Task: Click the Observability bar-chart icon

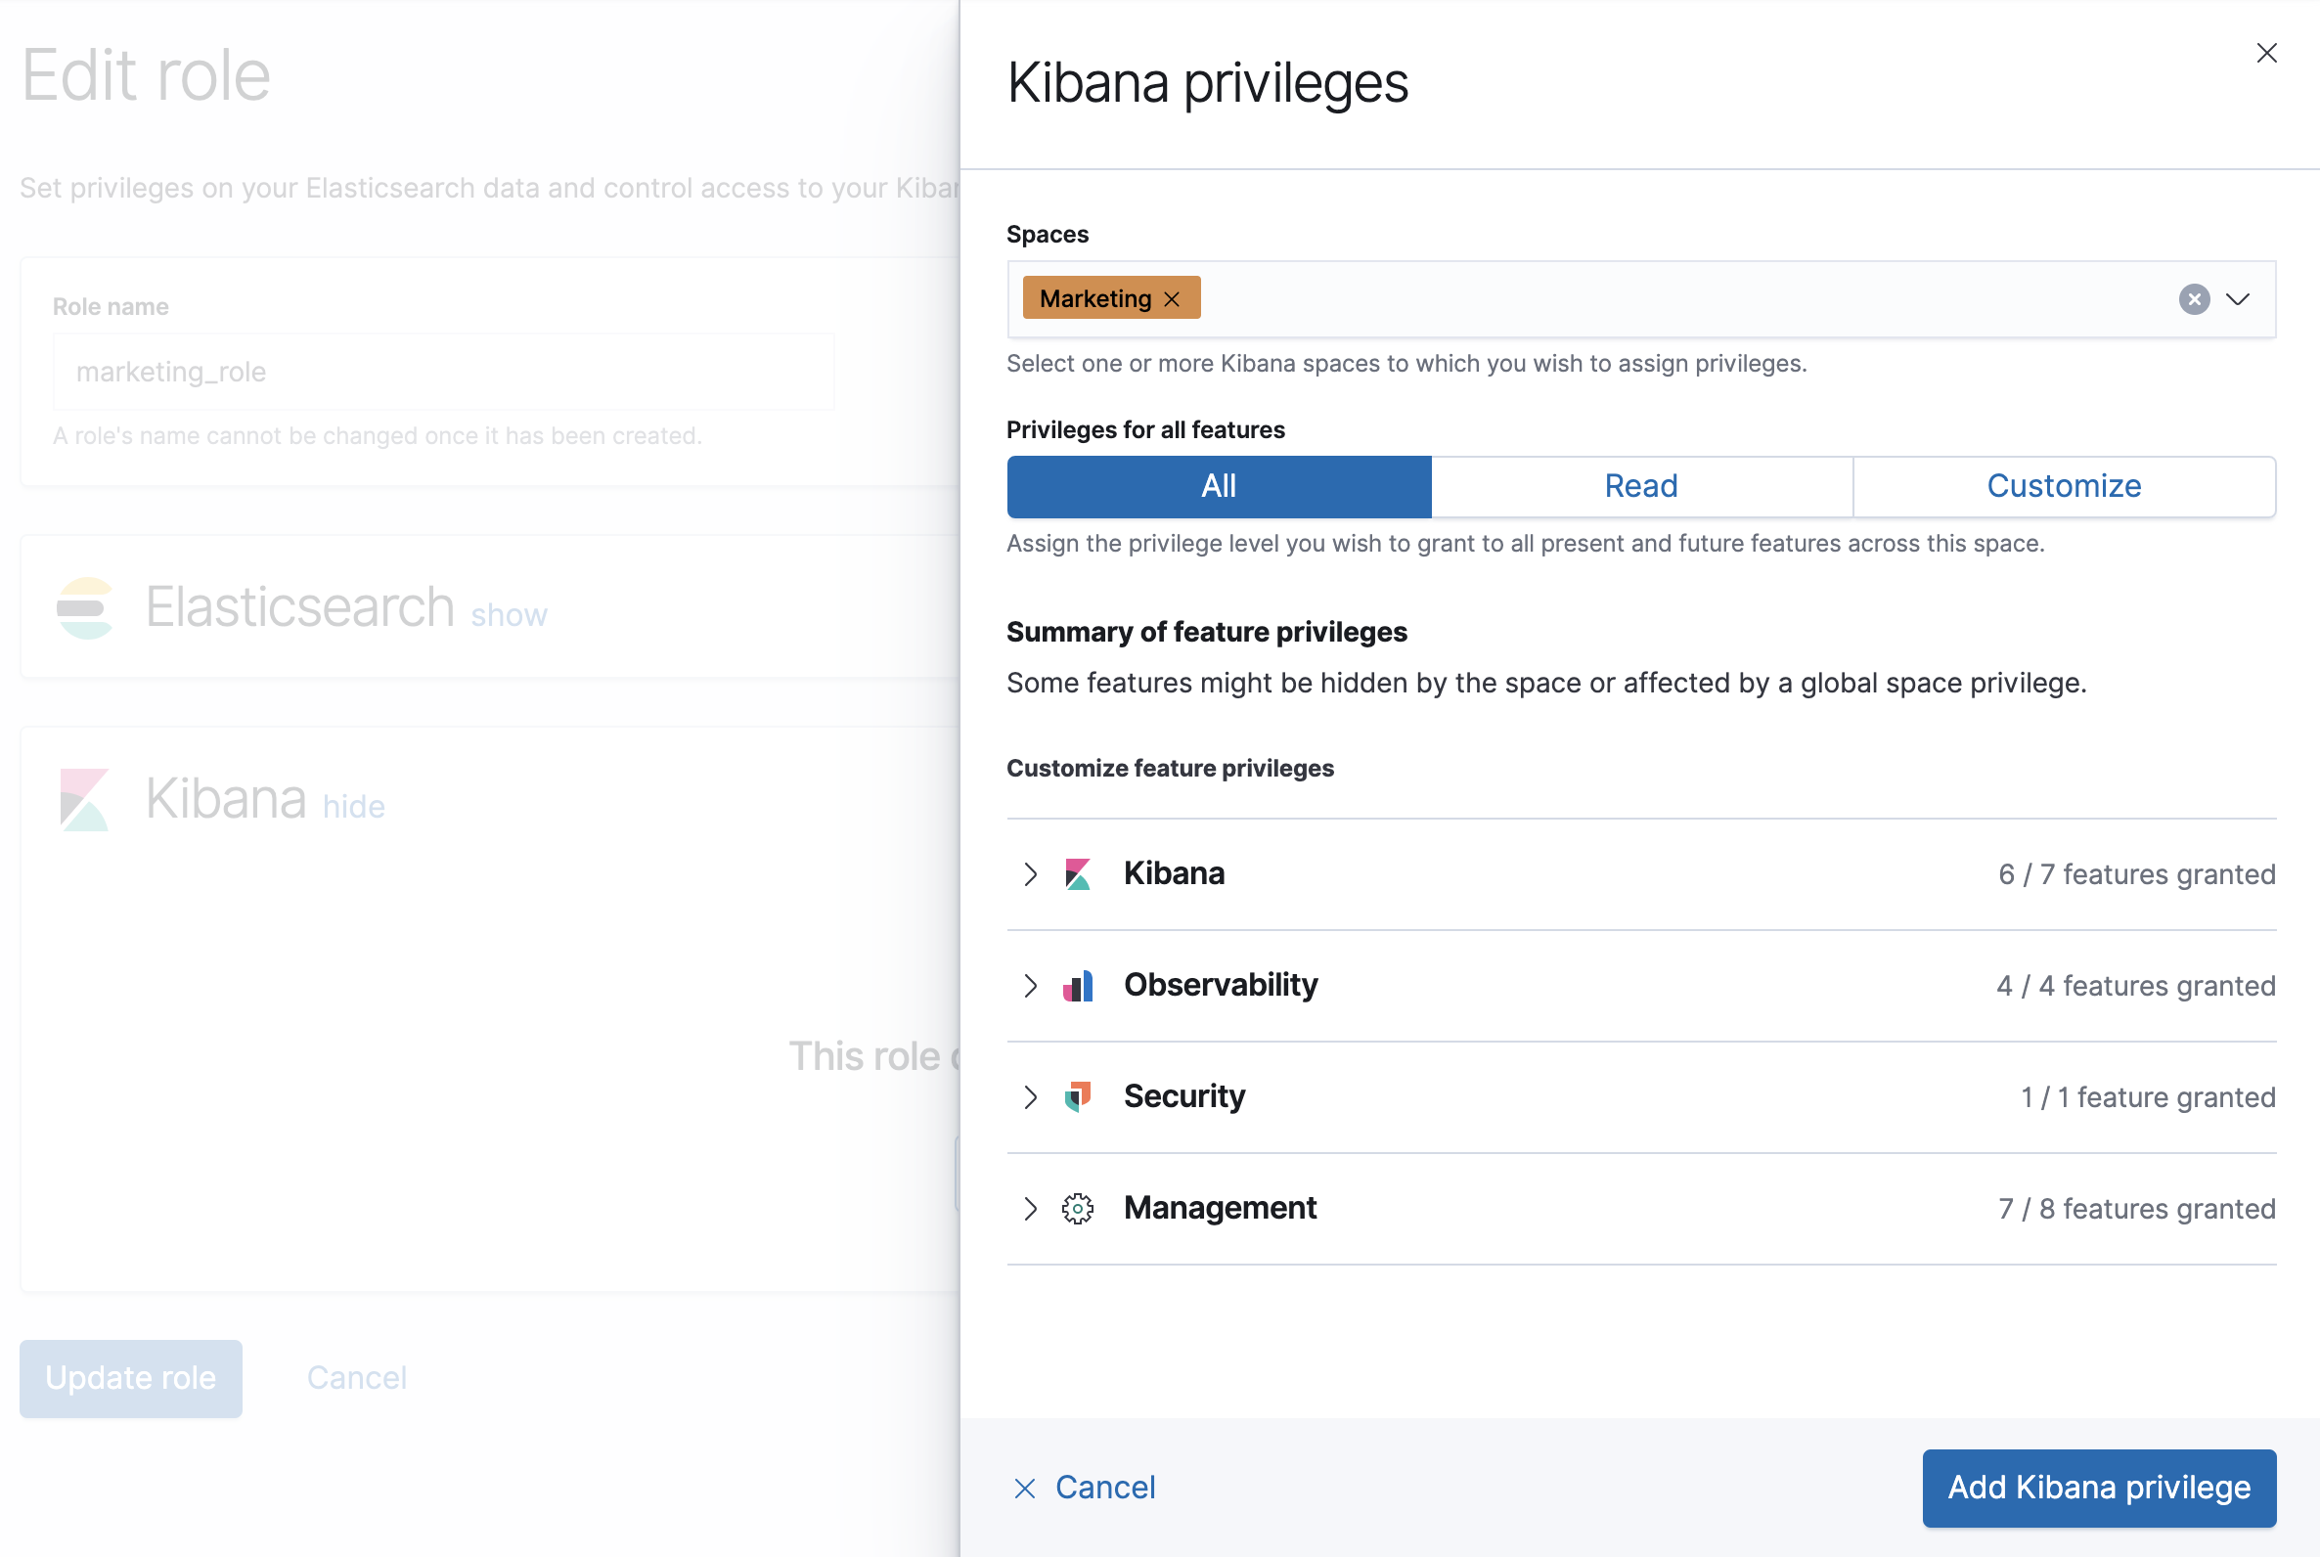Action: pos(1078,986)
